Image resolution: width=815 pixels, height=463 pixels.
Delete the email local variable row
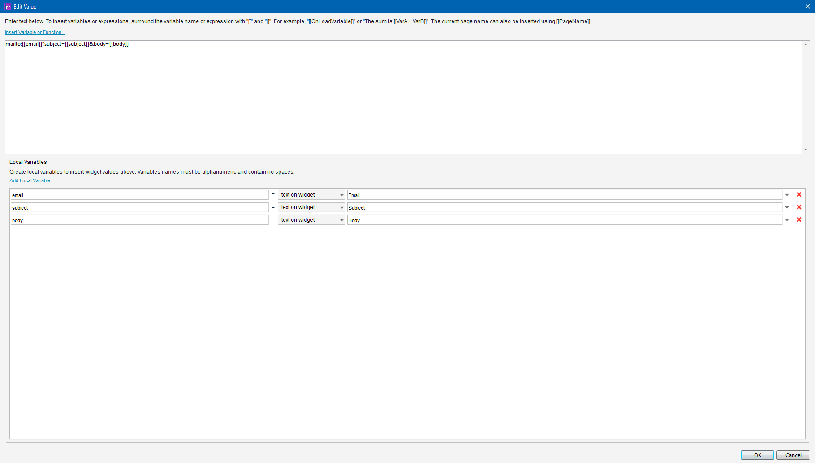pos(799,195)
